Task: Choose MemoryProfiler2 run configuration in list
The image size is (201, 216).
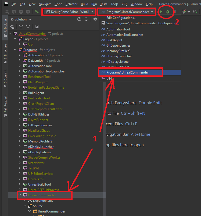Action: coord(140,51)
